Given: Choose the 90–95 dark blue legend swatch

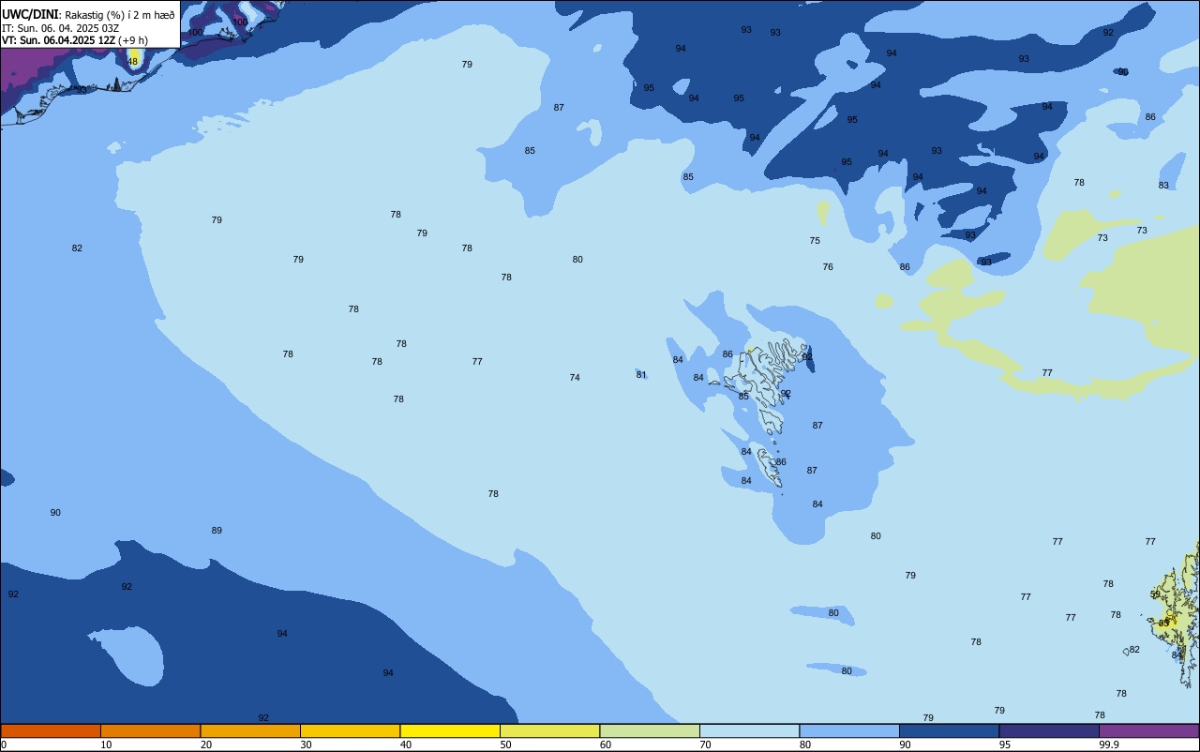Looking at the screenshot, I should point(949,730).
